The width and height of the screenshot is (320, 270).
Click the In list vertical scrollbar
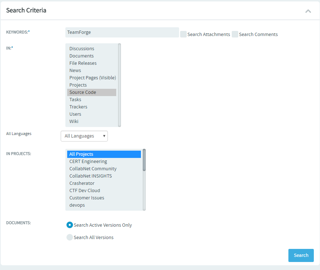tap(120, 85)
